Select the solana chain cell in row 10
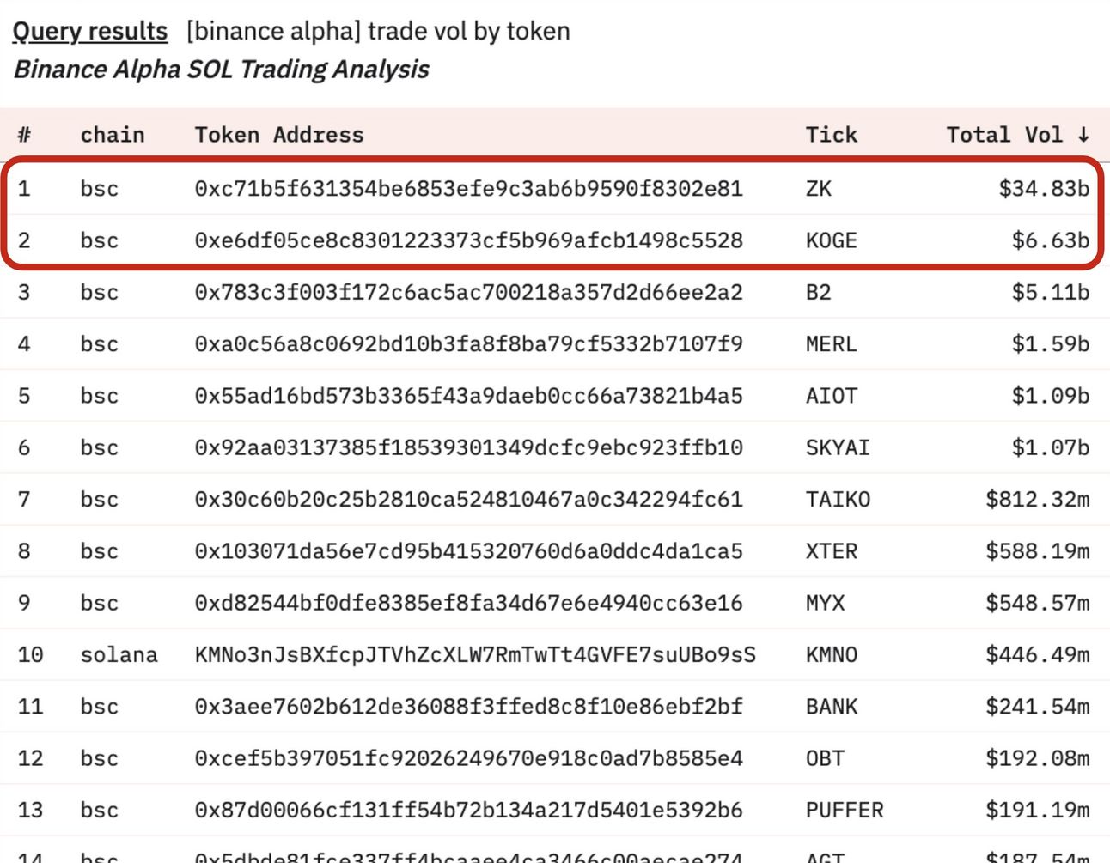1110x863 pixels. [x=119, y=655]
